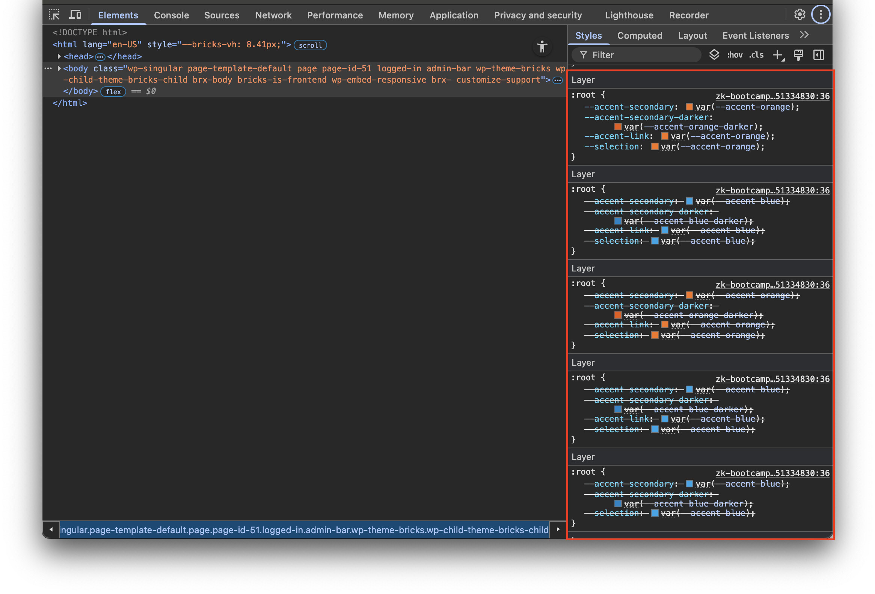Open the Application tab
Screen dimensions: 875x594
454,15
